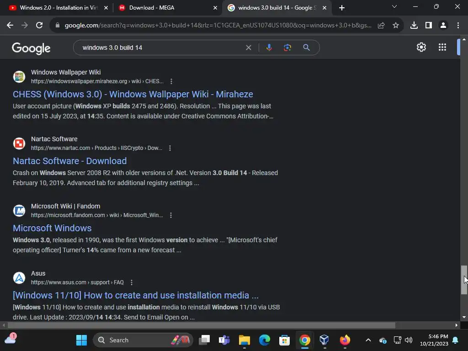Open Asus installation media how-to link
The width and height of the screenshot is (468, 351).
135,295
